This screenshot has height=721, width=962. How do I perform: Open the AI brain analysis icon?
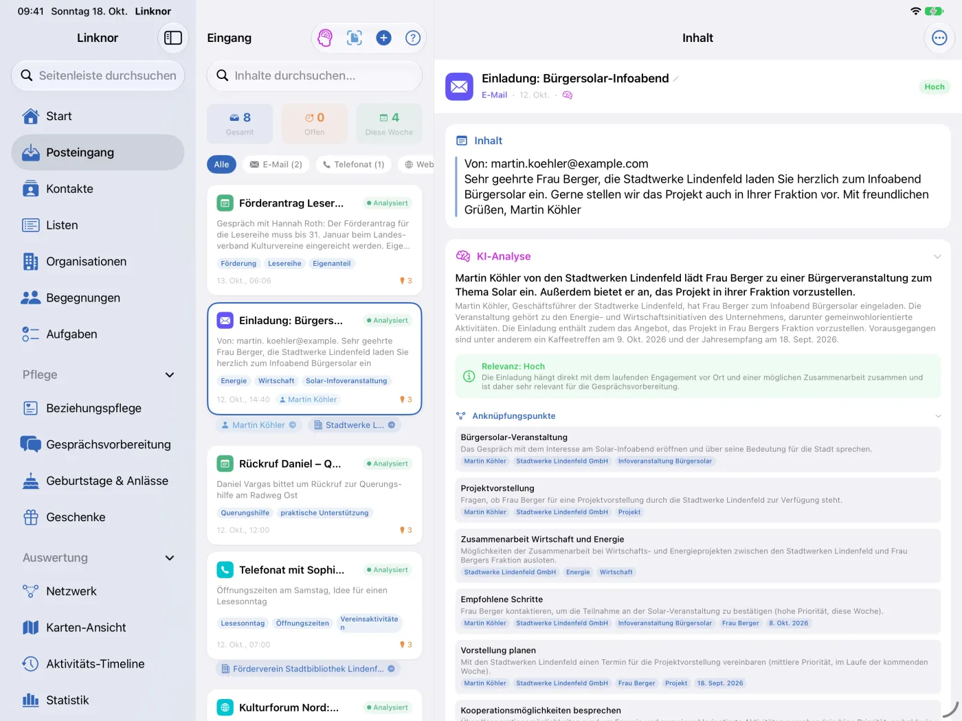point(325,38)
